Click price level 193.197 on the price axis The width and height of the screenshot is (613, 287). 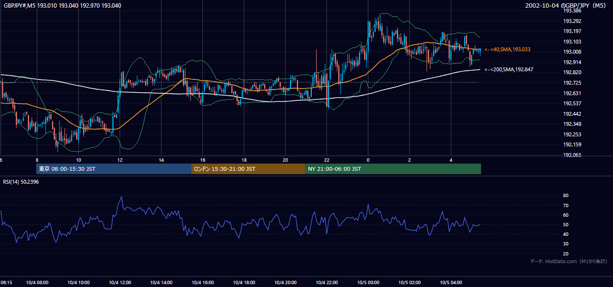(572, 31)
